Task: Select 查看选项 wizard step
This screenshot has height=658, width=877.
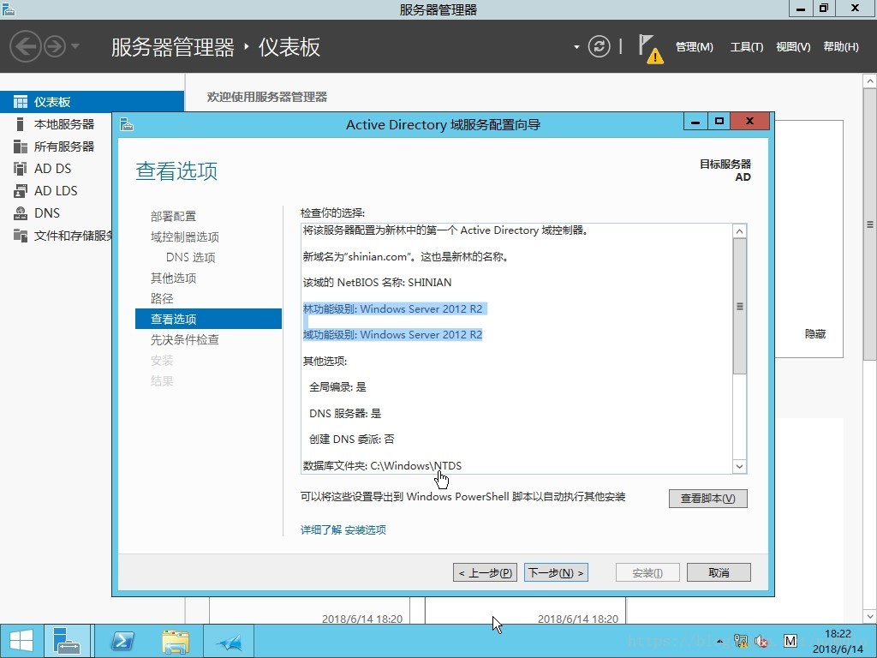Action: (208, 319)
